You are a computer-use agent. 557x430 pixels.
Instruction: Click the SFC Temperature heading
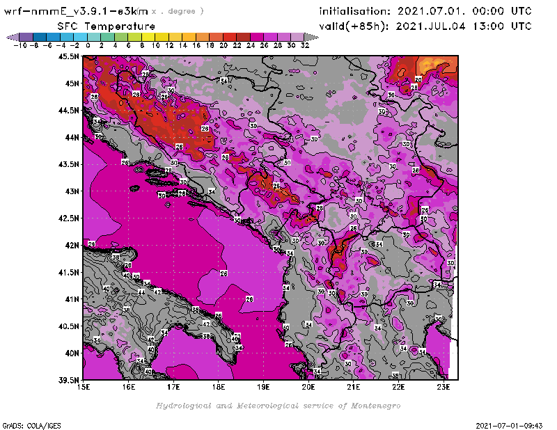point(107,26)
